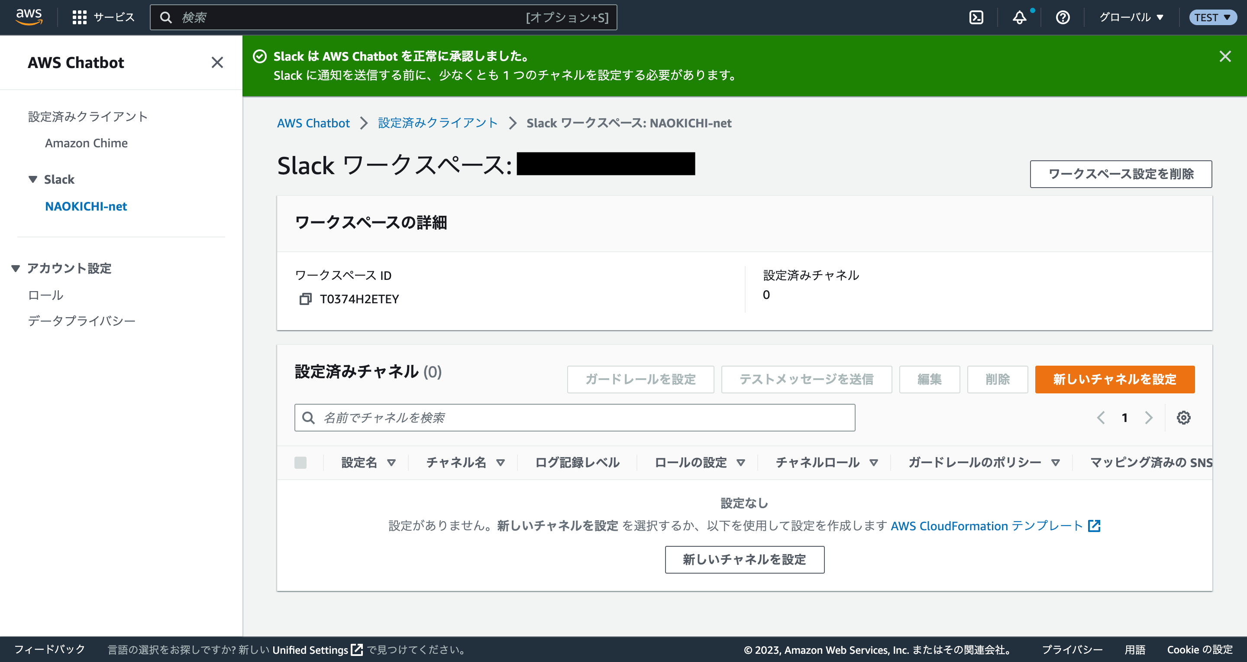
Task: Open the channel table preferences gear
Action: pos(1184,418)
